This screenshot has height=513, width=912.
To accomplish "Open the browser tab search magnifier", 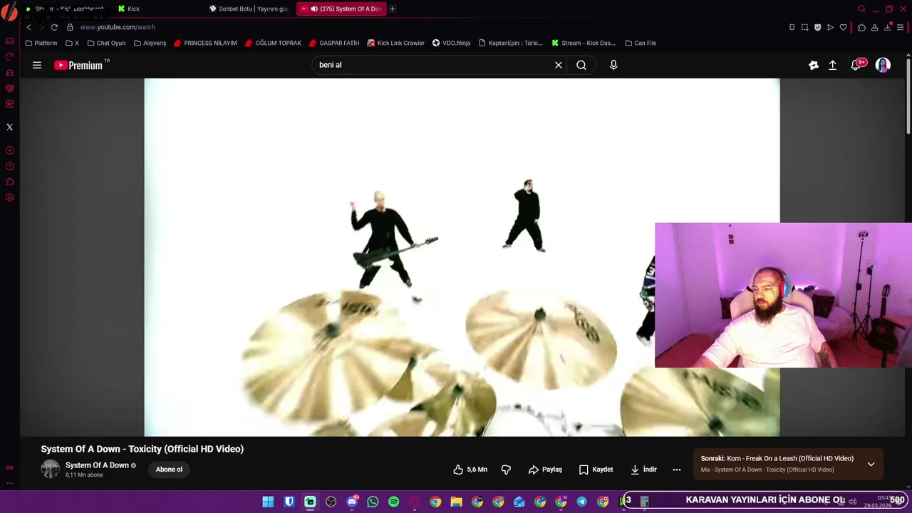I will [x=861, y=9].
